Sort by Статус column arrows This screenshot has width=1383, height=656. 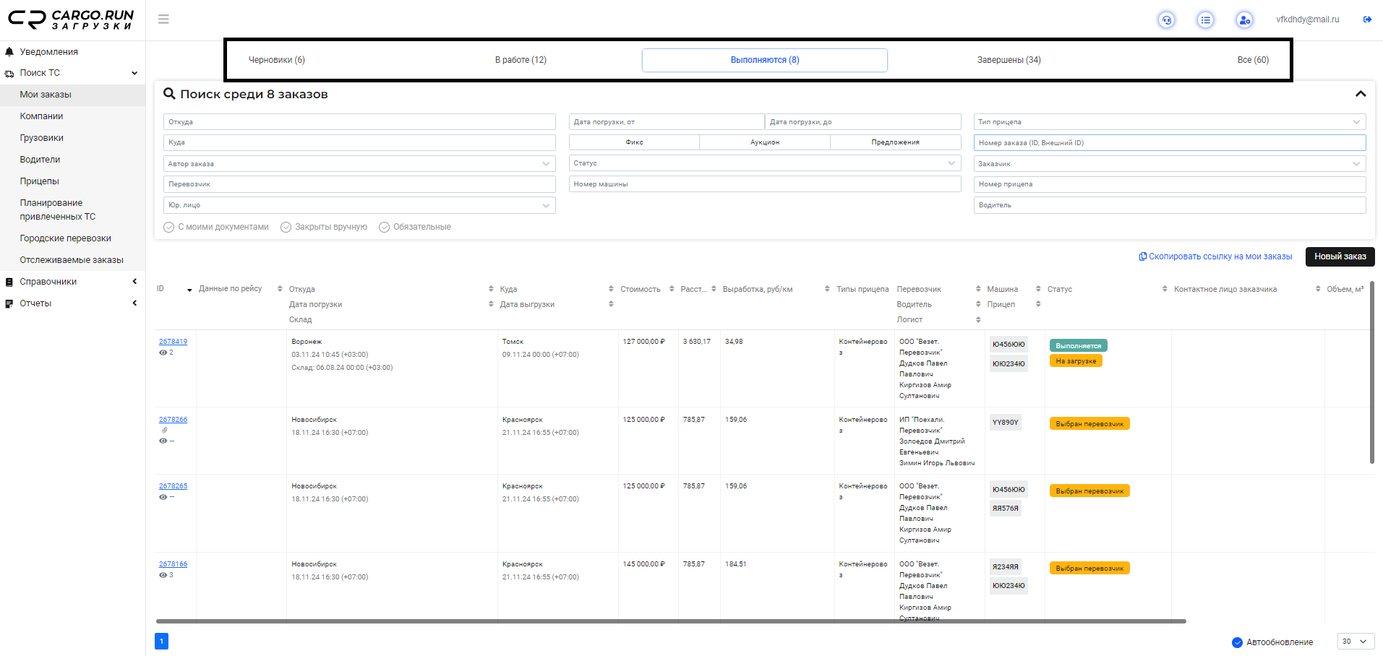click(x=1165, y=289)
